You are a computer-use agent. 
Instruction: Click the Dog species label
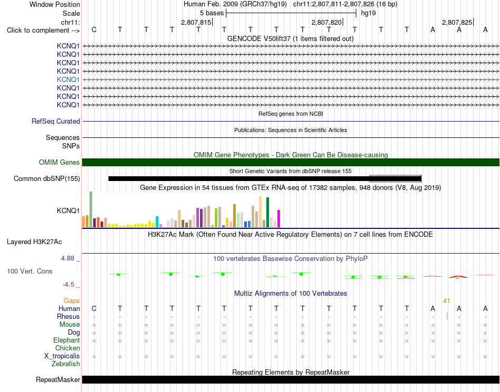click(74, 333)
